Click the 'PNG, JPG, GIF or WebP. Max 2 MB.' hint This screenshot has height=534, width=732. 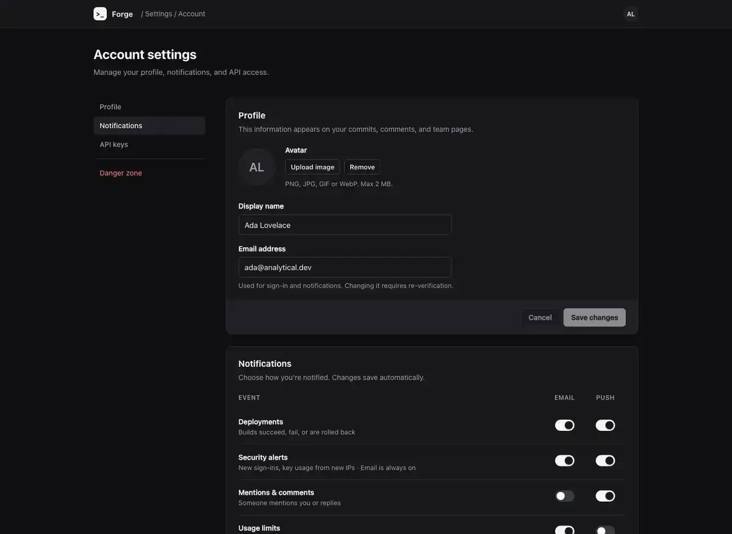(339, 184)
